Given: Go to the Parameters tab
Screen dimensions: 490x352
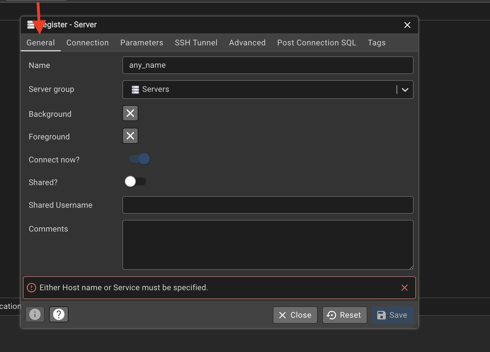Looking at the screenshot, I should point(142,43).
